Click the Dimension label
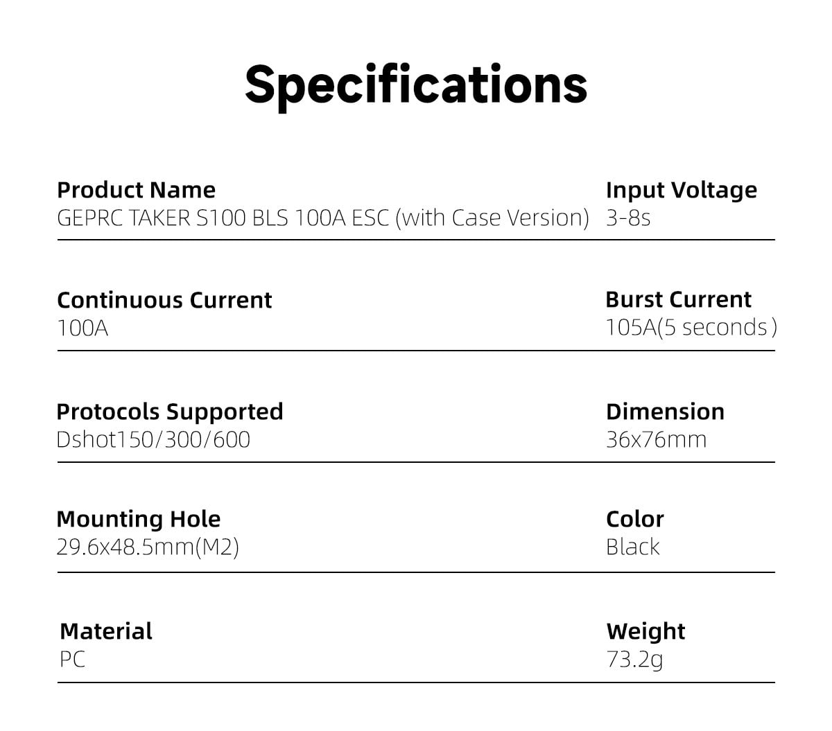This screenshot has width=832, height=731. point(665,412)
